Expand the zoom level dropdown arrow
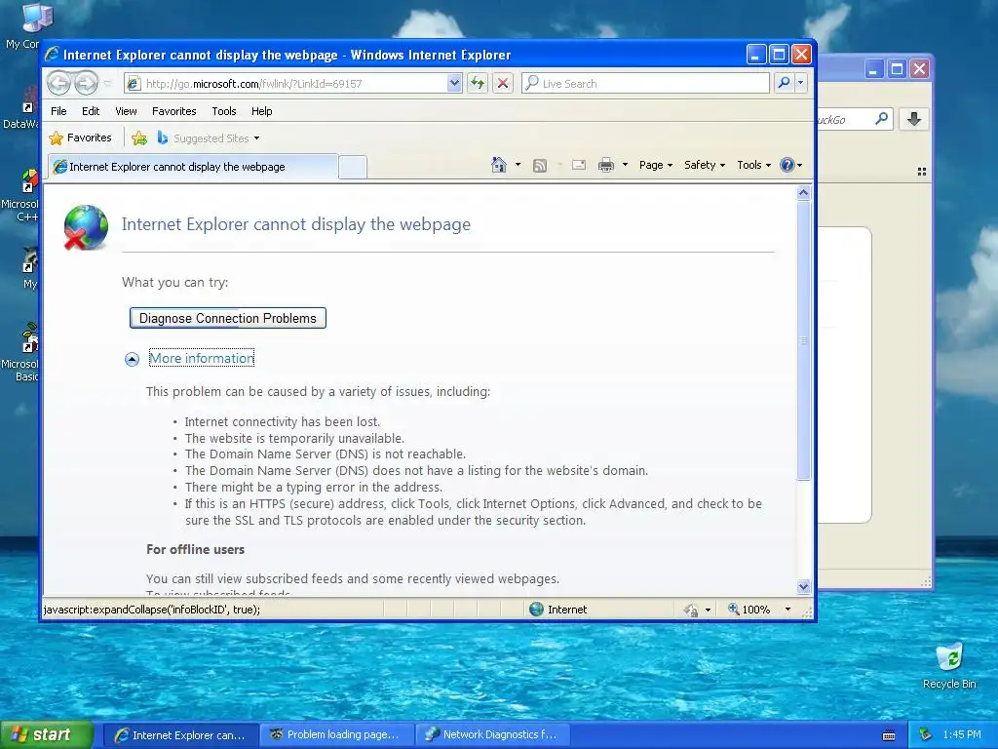Image resolution: width=998 pixels, height=749 pixels. point(787,610)
